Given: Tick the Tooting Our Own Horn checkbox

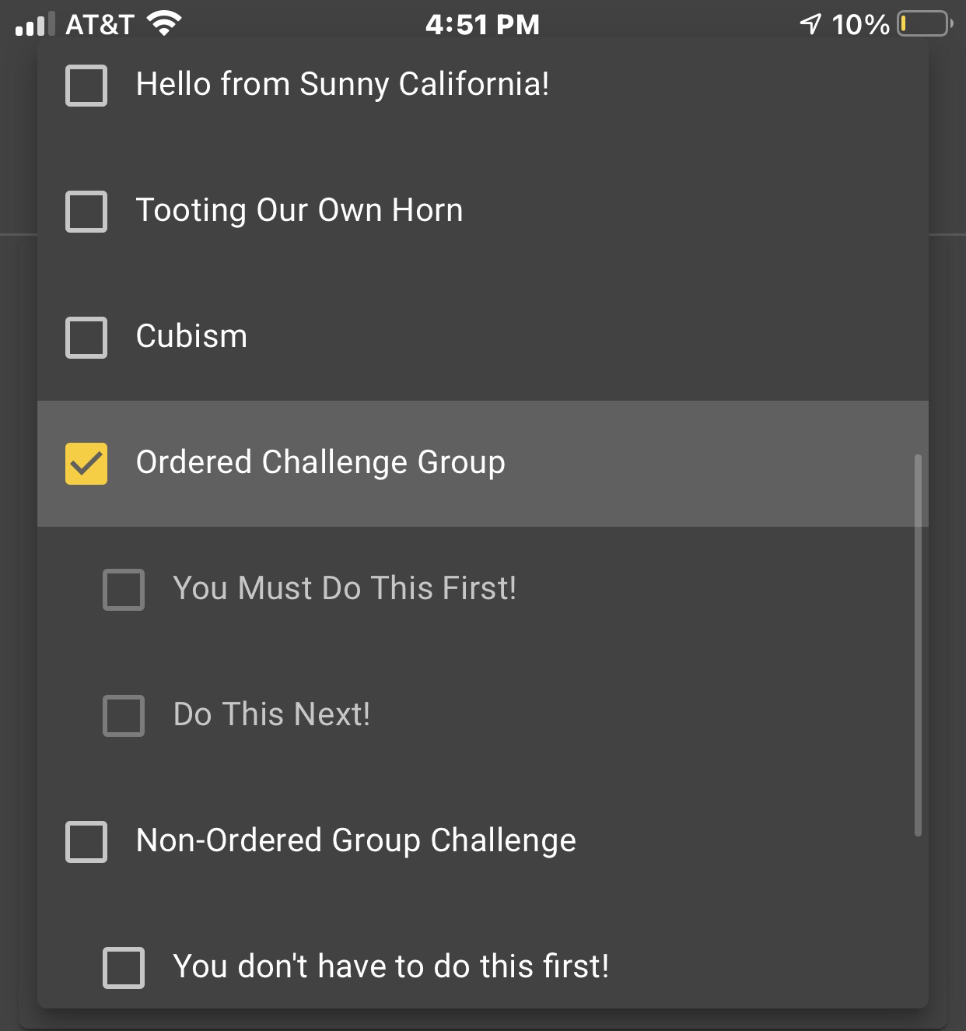Looking at the screenshot, I should coord(86,211).
